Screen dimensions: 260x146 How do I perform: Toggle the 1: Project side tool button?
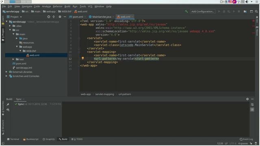pos(3,34)
